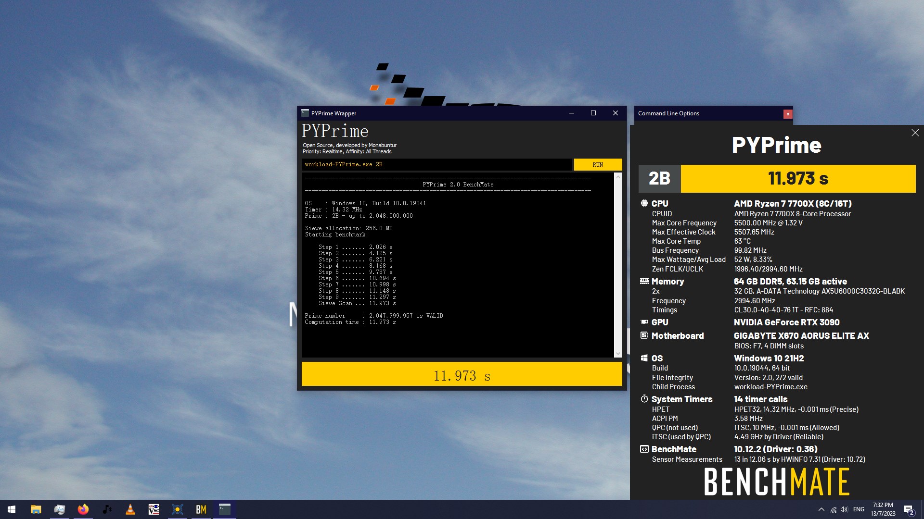The image size is (924, 519).
Task: Show hidden system tray icons
Action: [821, 509]
